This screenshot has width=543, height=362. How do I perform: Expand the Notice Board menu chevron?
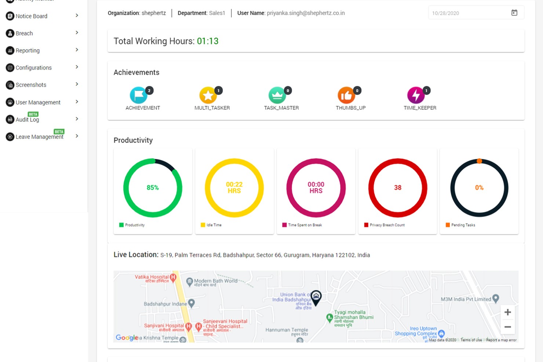(x=77, y=16)
